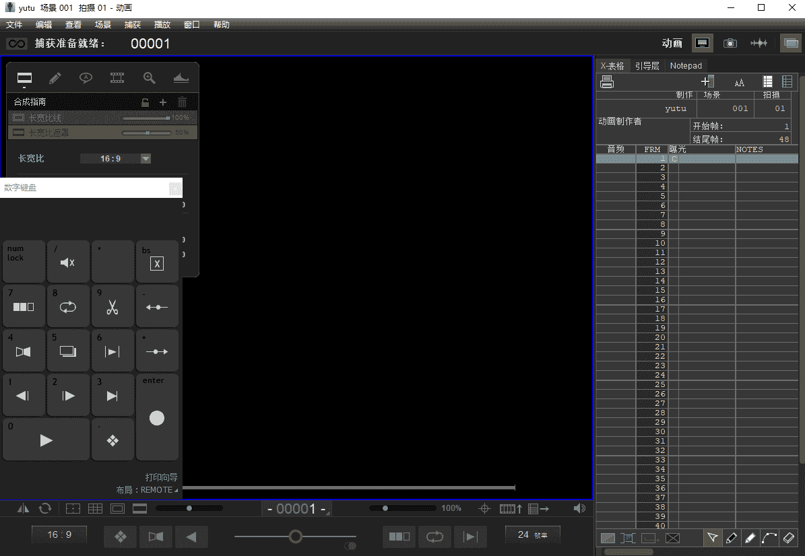
Task: Open the audio waveform workspace icon
Action: (759, 42)
